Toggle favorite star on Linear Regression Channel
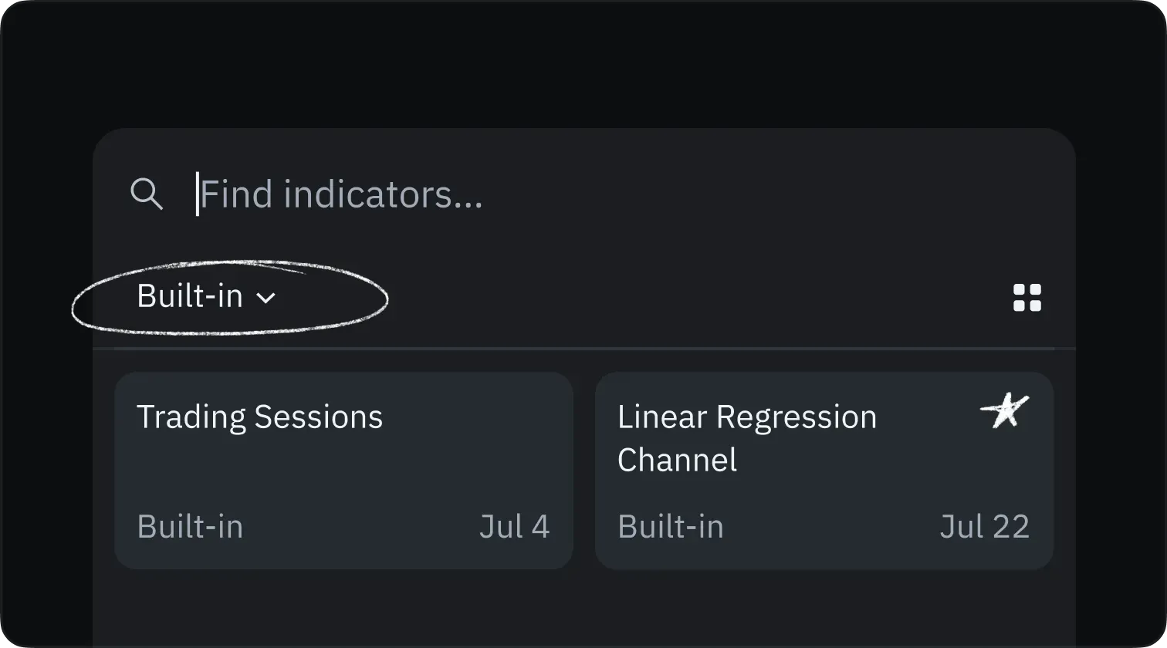This screenshot has width=1167, height=648. click(1006, 410)
